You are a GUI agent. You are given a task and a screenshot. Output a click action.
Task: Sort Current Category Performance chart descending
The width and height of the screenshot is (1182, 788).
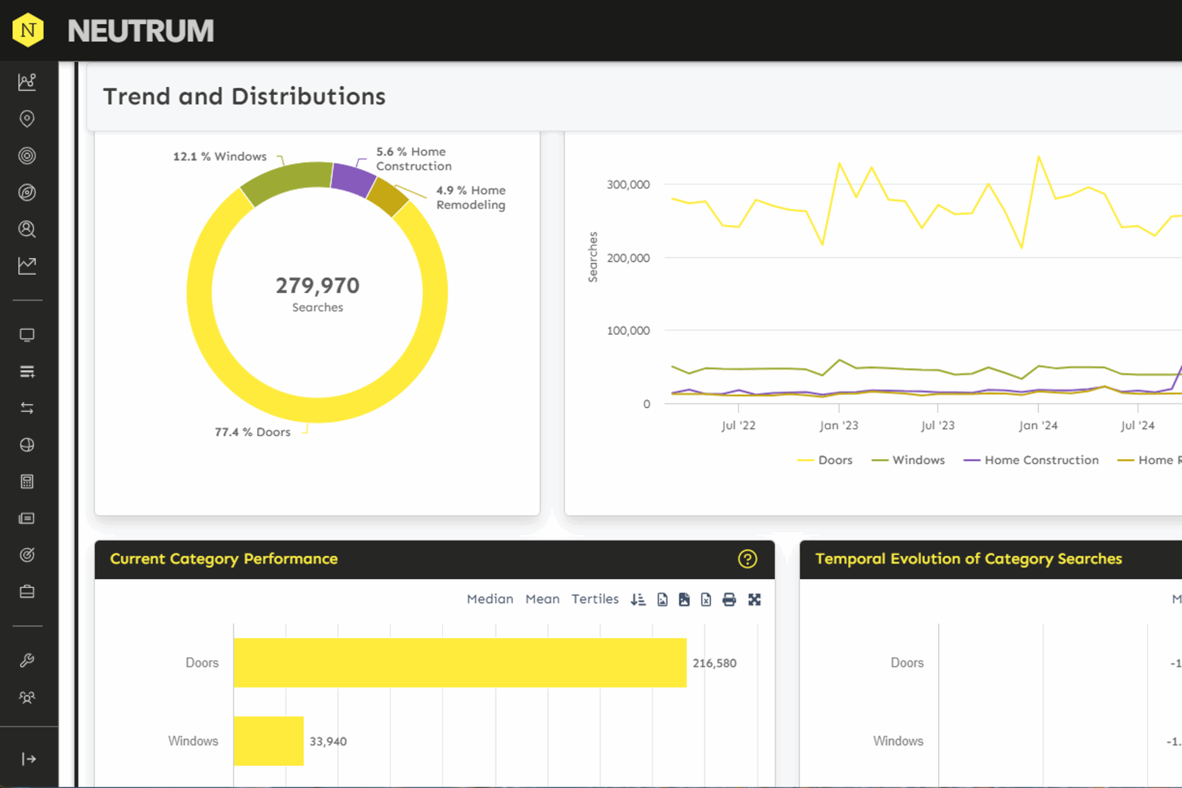tap(638, 600)
